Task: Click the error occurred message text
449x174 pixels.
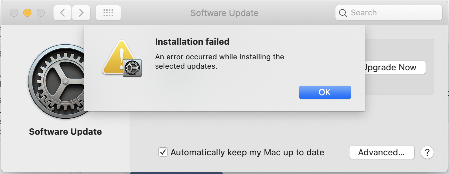Action: (x=219, y=61)
